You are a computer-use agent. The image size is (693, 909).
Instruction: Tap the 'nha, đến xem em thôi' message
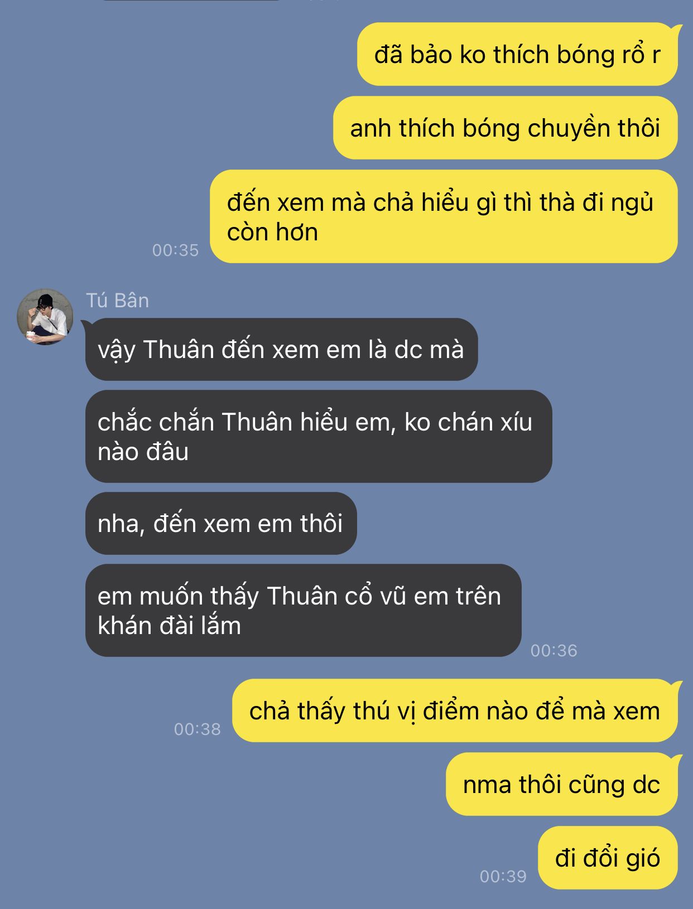coord(221,524)
